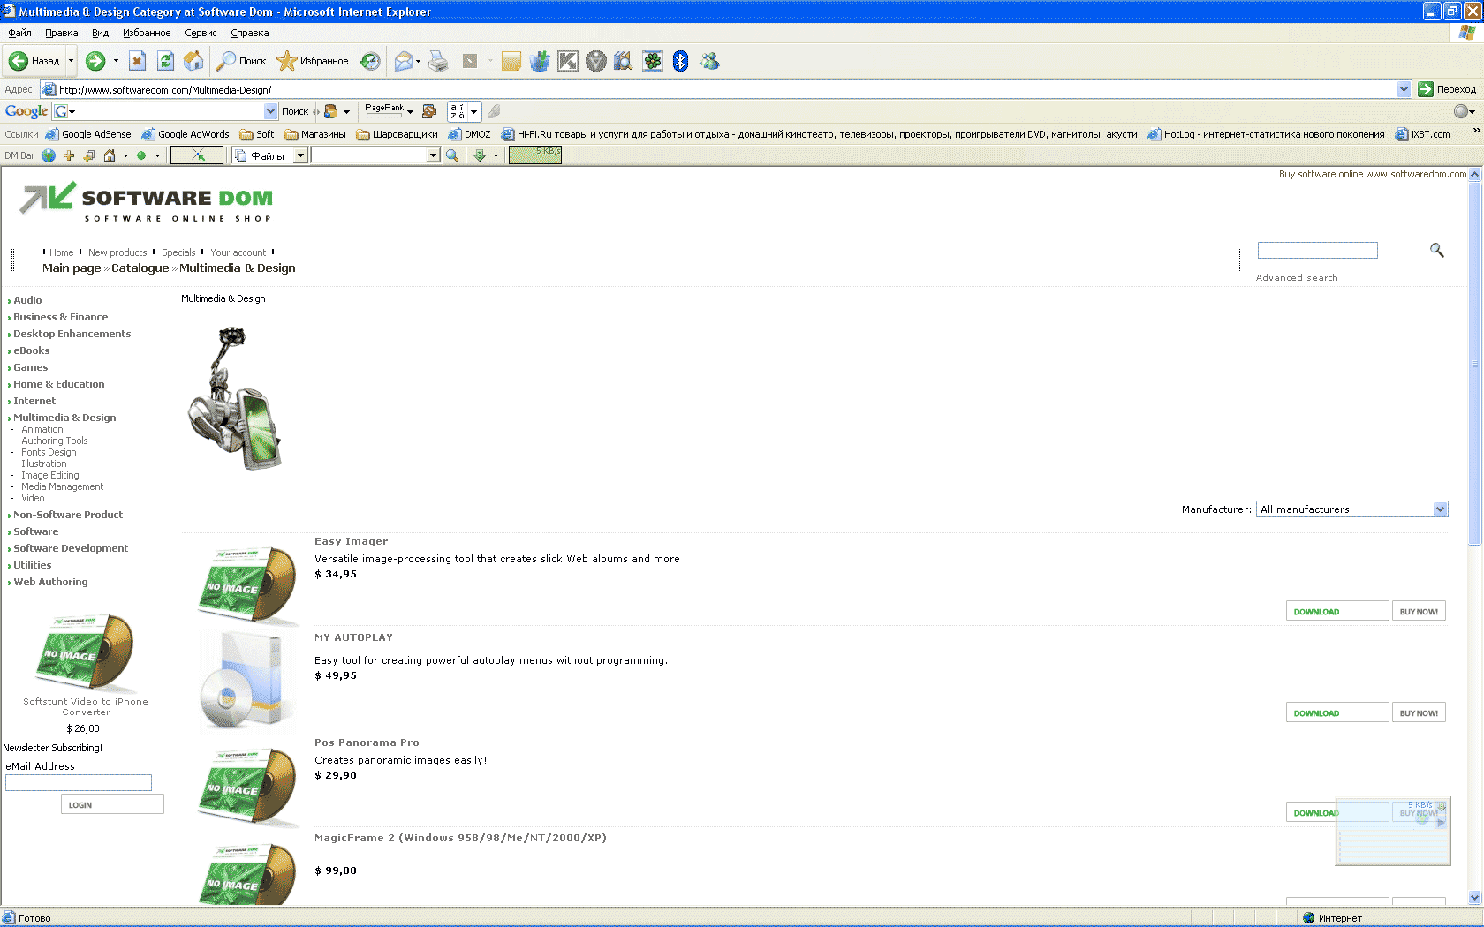Expand the Файлы dropdown in DM Bar
Image resolution: width=1484 pixels, height=927 pixels.
point(300,155)
